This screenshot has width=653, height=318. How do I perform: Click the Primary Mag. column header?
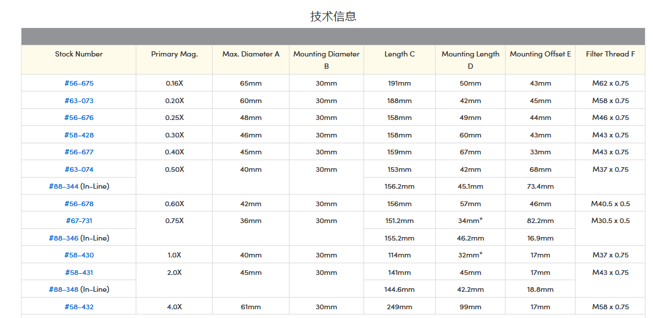[174, 54]
